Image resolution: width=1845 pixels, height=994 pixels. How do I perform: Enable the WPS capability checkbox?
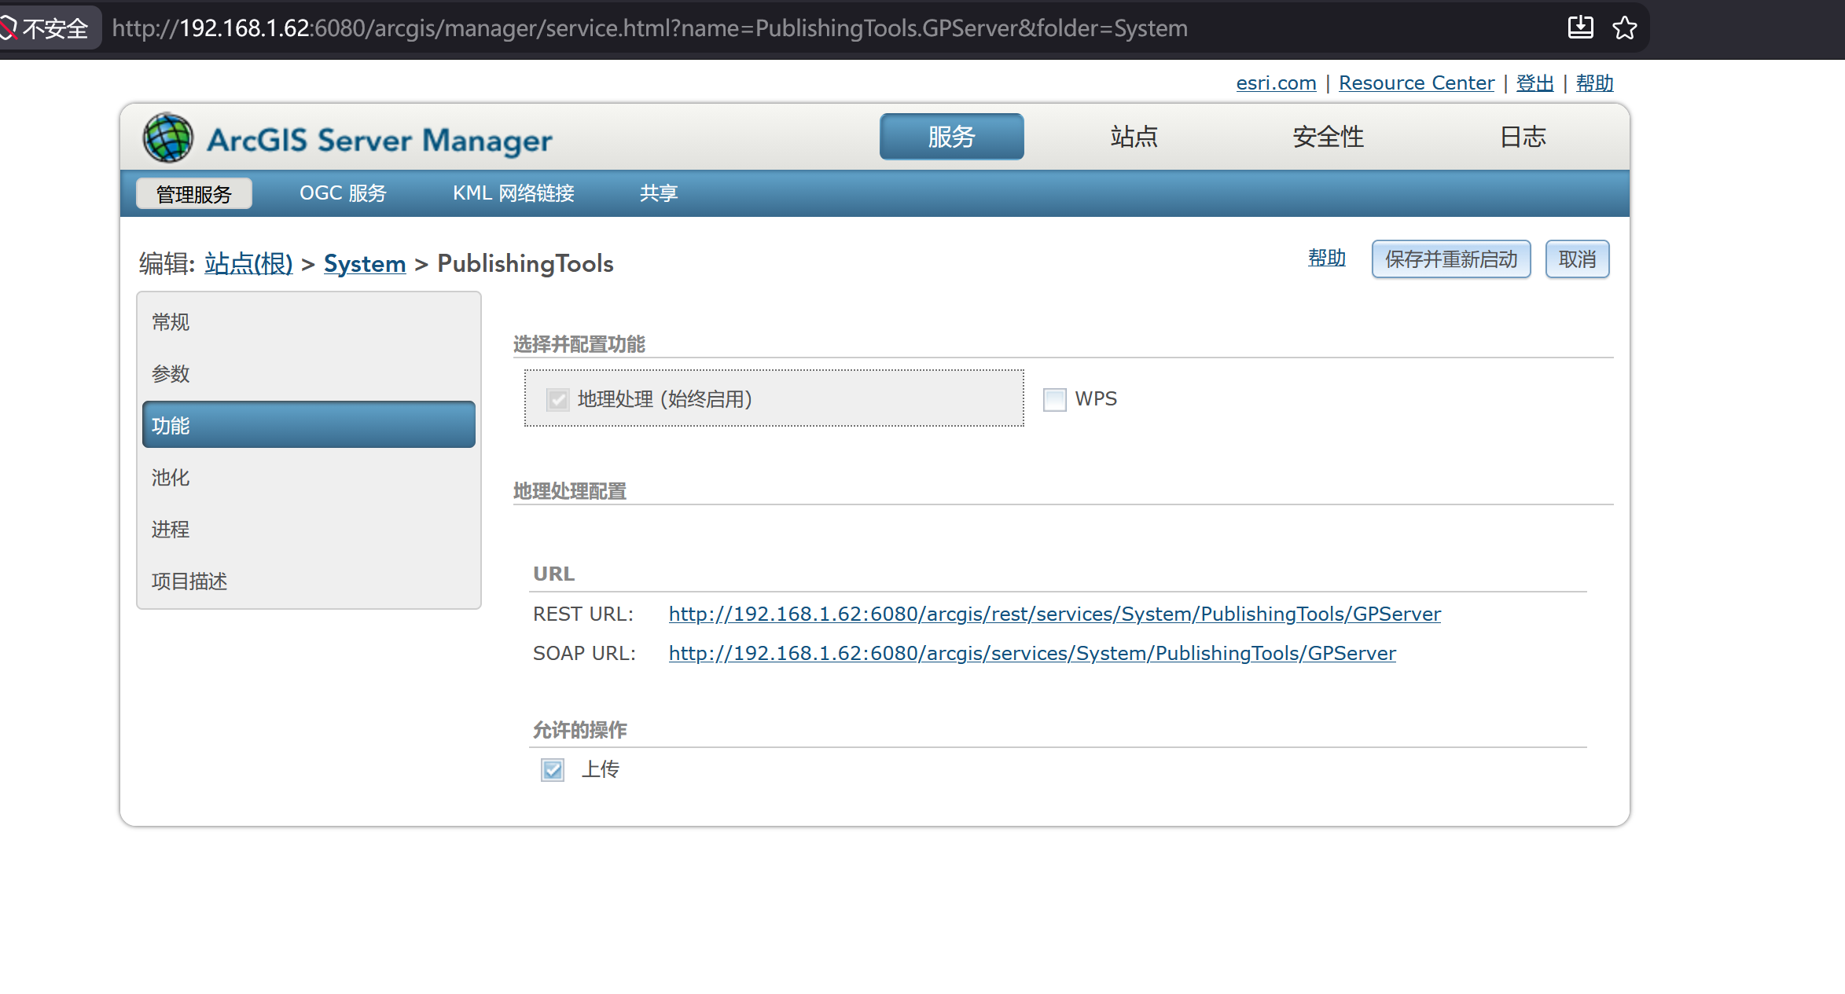[x=1054, y=399]
